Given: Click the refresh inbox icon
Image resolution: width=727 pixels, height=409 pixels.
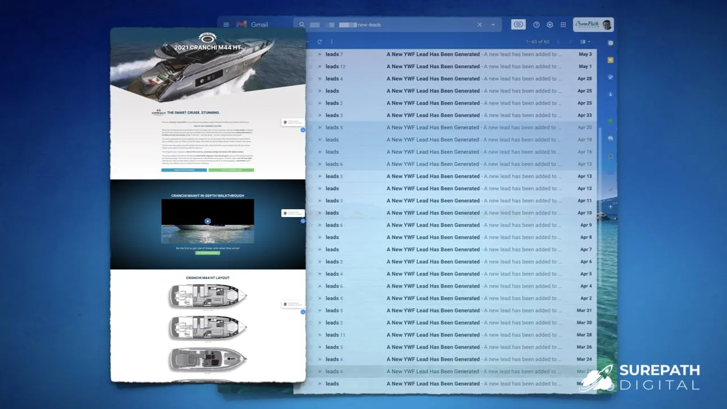Looking at the screenshot, I should (320, 41).
